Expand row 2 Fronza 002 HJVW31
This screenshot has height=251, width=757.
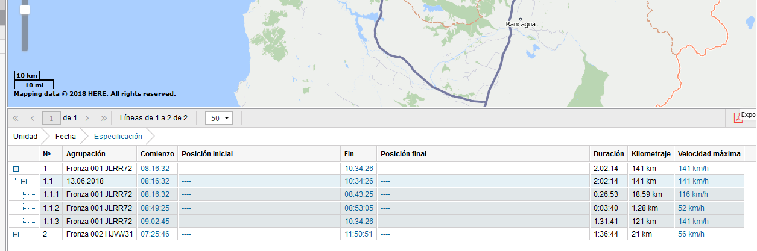[x=16, y=234]
